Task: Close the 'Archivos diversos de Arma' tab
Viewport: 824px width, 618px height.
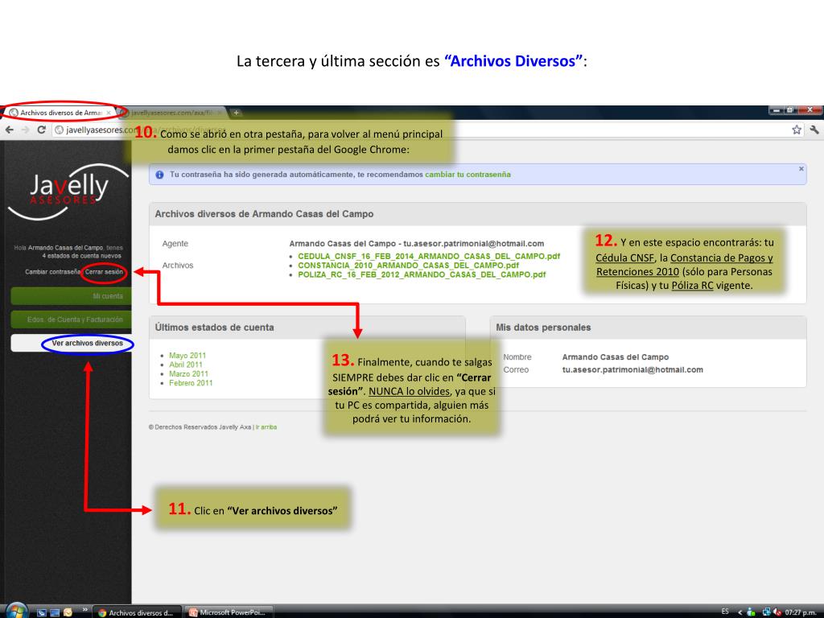Action: point(109,113)
